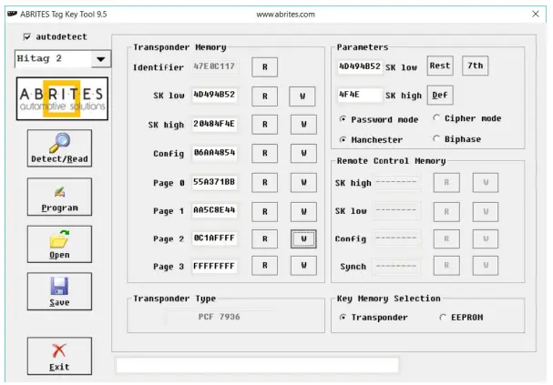Click the Remote Control Config W button
This screenshot has width=553, height=385.
click(486, 238)
